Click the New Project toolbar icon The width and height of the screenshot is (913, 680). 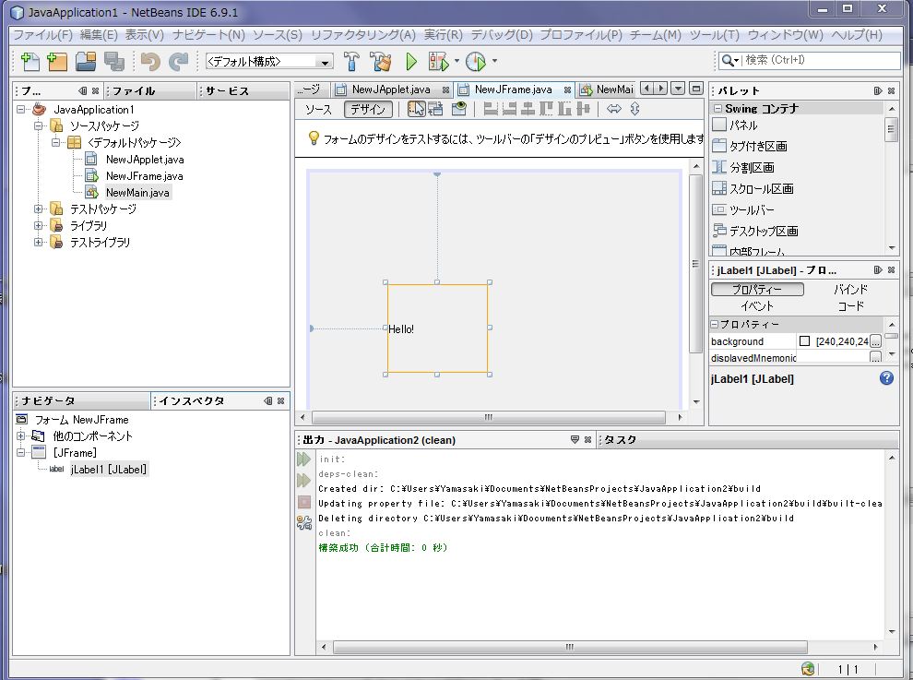click(x=57, y=62)
